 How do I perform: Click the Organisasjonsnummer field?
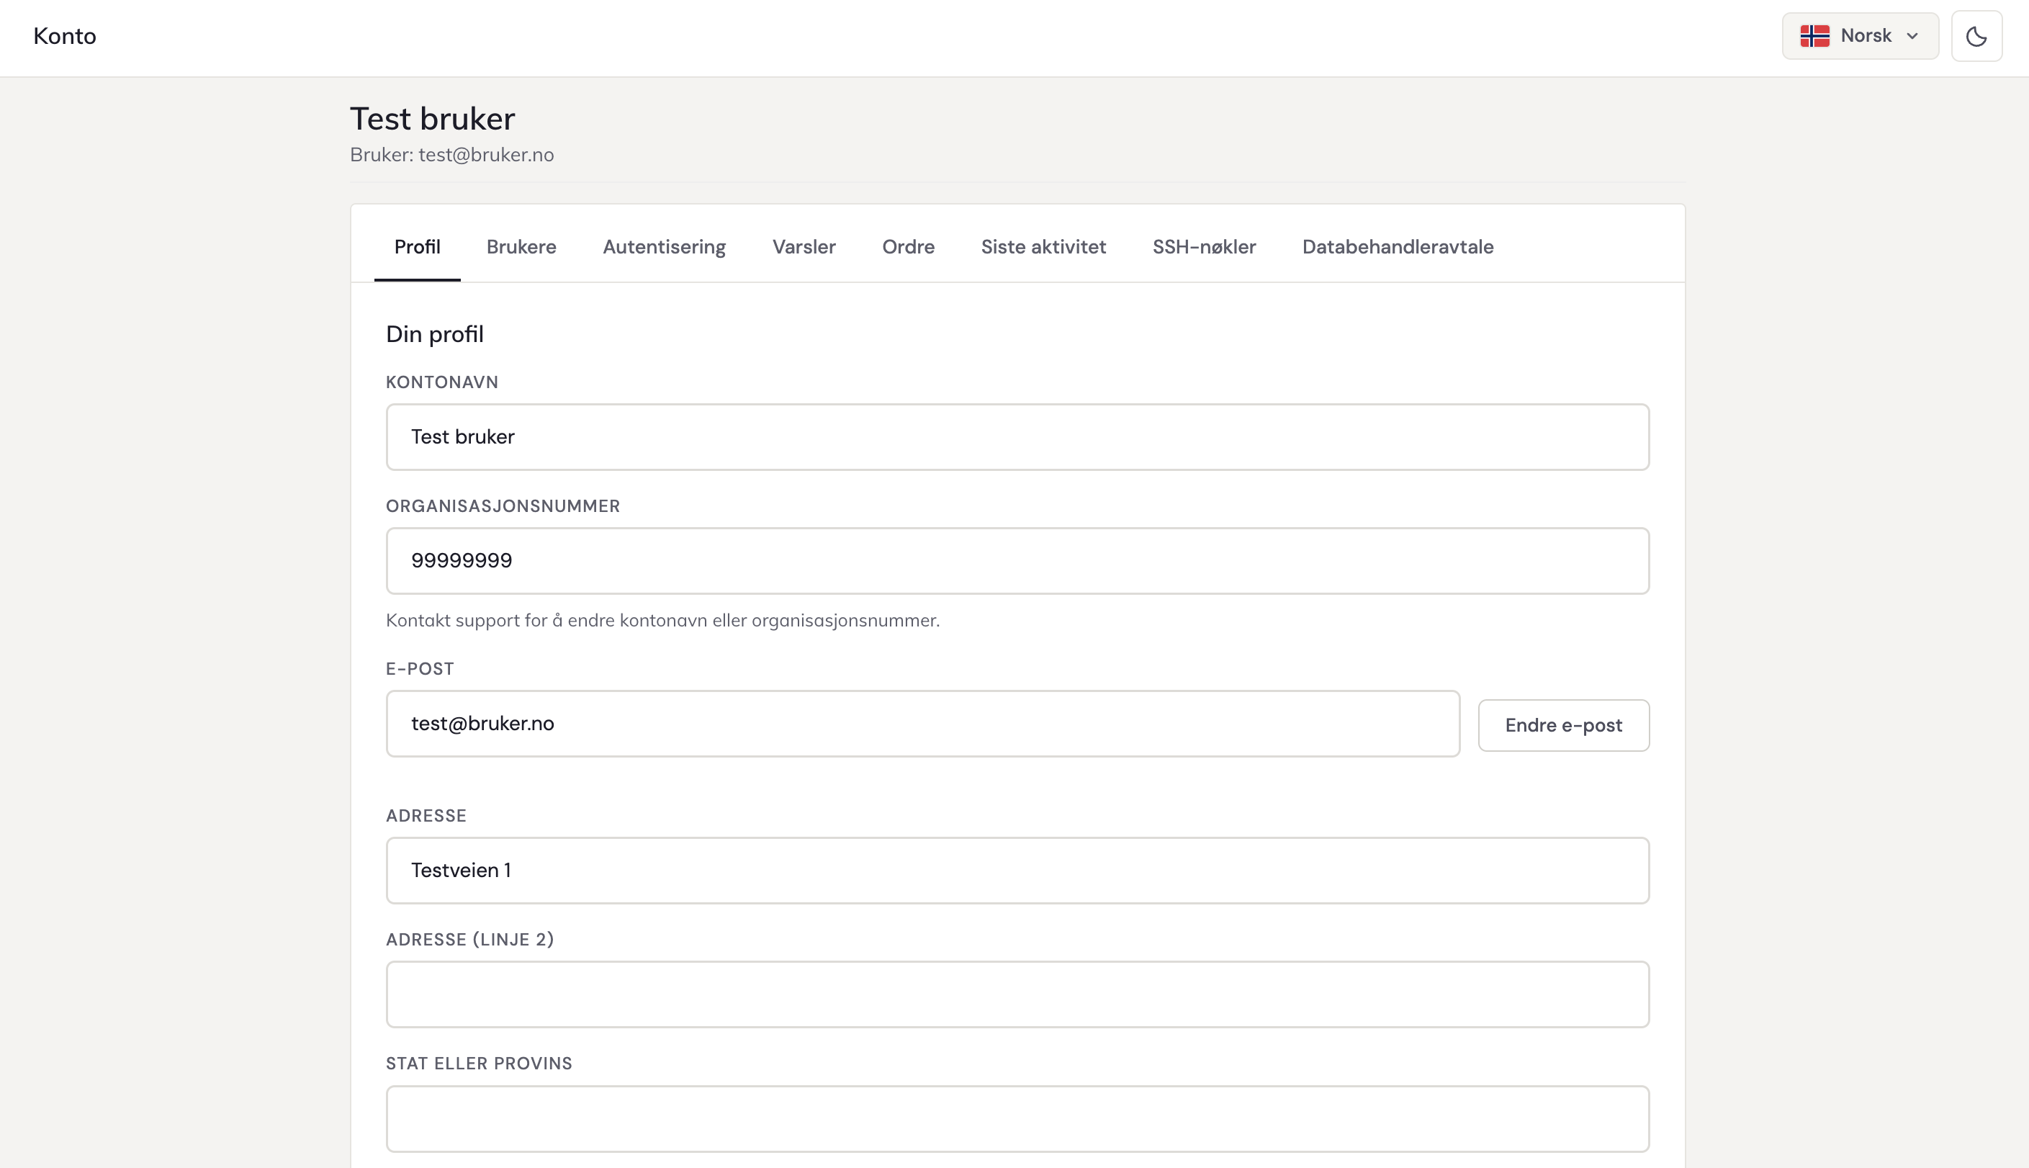click(1017, 561)
